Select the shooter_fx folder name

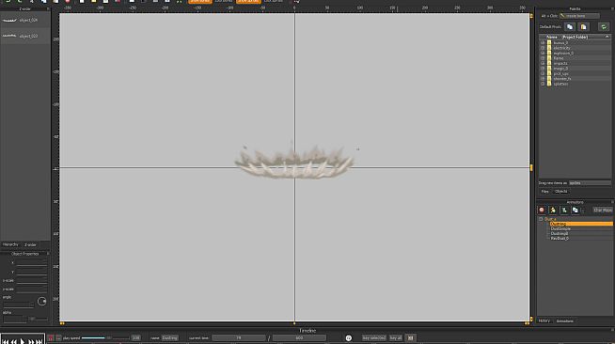[x=562, y=78]
